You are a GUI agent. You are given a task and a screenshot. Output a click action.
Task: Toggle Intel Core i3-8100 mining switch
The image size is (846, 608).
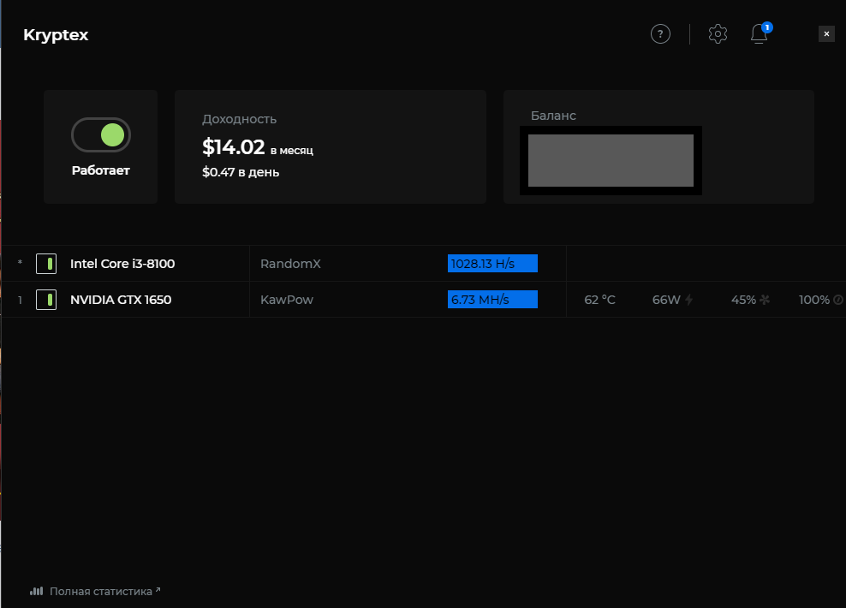coord(46,264)
